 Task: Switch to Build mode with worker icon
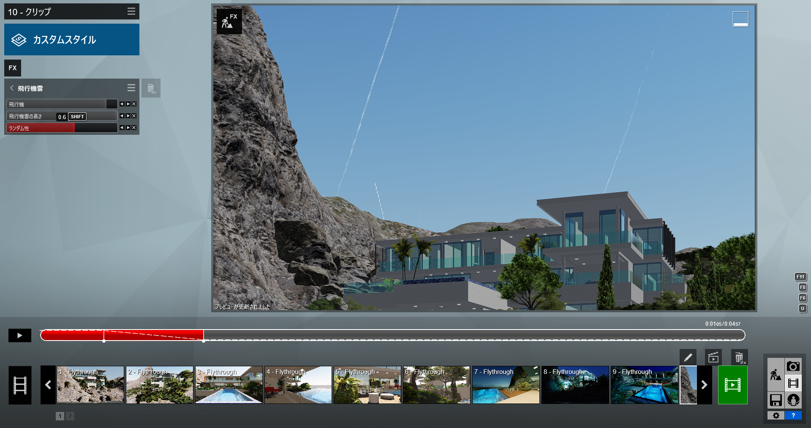coord(776,374)
